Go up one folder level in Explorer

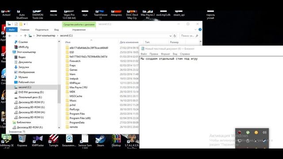pyautogui.click(x=25, y=36)
